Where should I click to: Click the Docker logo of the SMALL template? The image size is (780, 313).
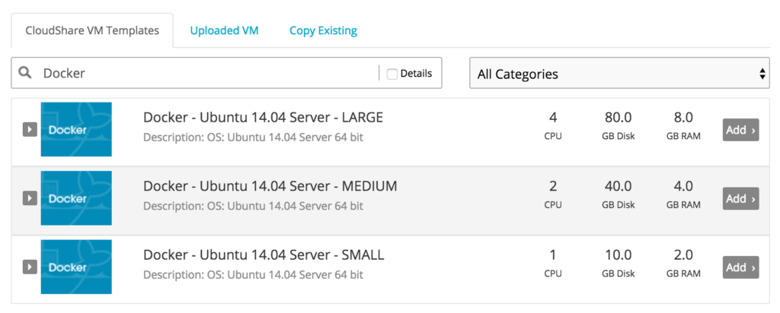(x=76, y=267)
